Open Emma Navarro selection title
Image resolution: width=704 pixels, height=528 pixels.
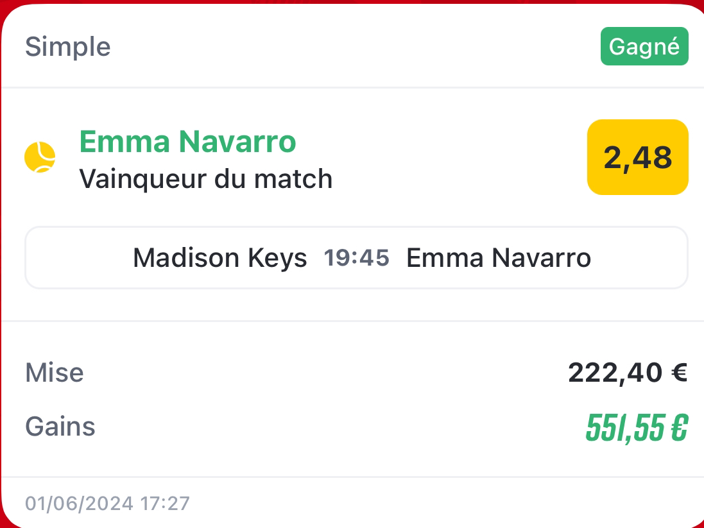pos(187,141)
